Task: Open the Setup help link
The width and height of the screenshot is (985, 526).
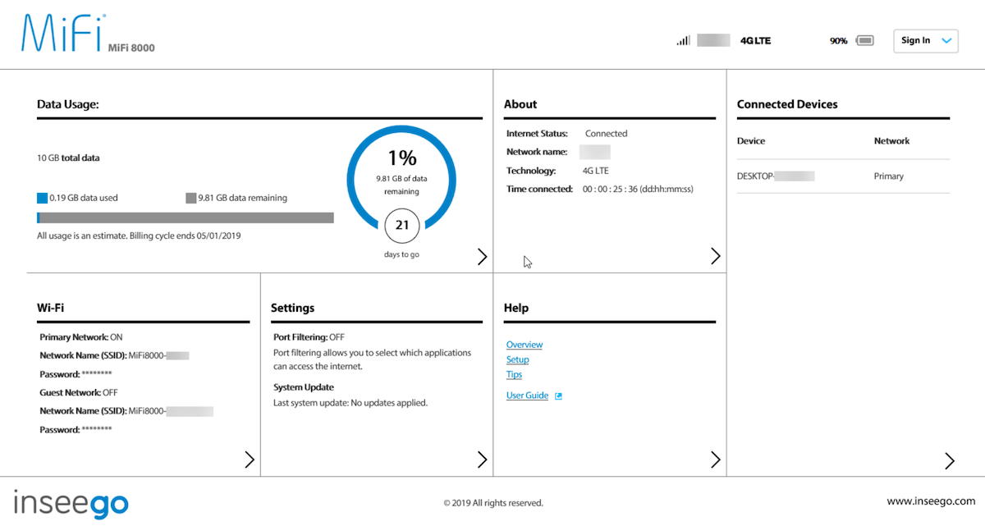Action: click(x=518, y=360)
